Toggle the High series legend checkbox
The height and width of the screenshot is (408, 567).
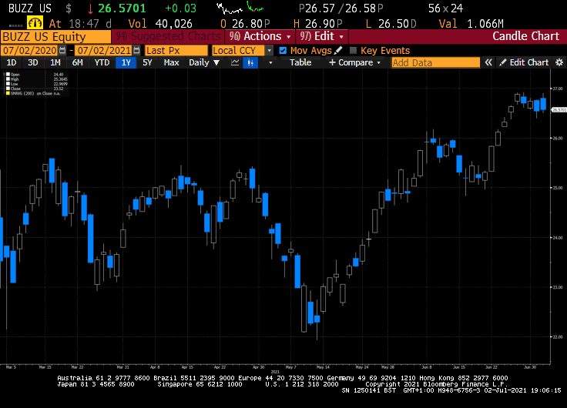tap(8, 79)
